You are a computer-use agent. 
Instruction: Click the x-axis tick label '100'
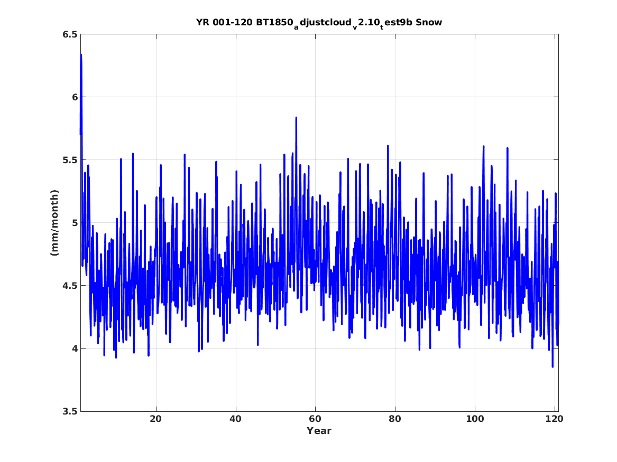(x=475, y=419)
